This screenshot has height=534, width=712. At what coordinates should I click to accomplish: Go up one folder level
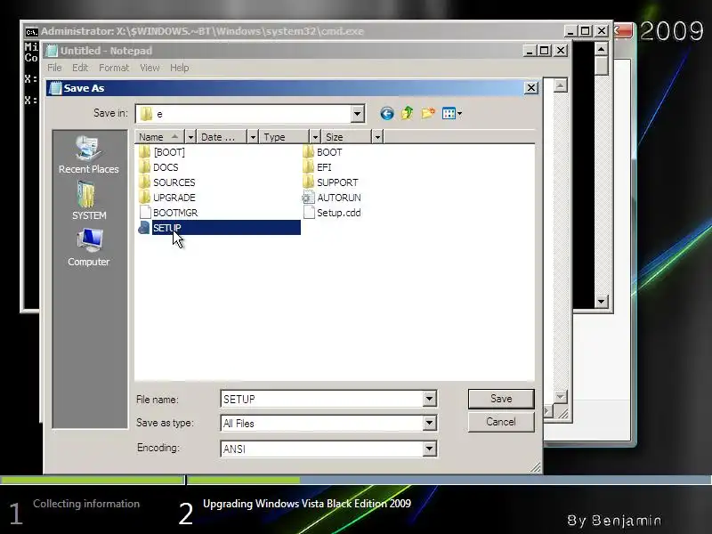(x=408, y=113)
